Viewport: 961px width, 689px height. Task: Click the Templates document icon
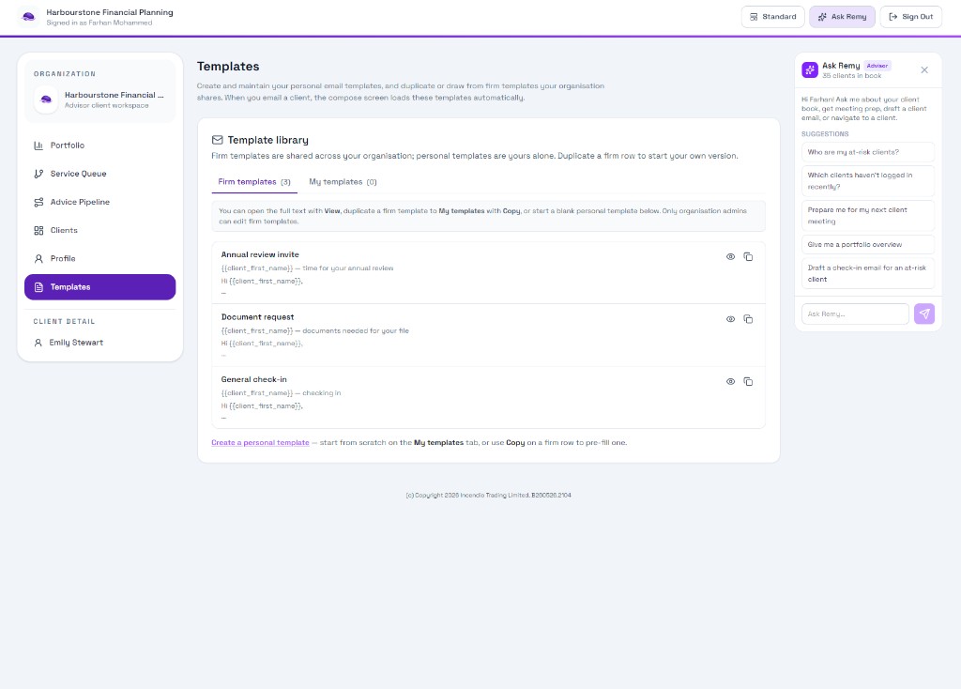pyautogui.click(x=38, y=287)
